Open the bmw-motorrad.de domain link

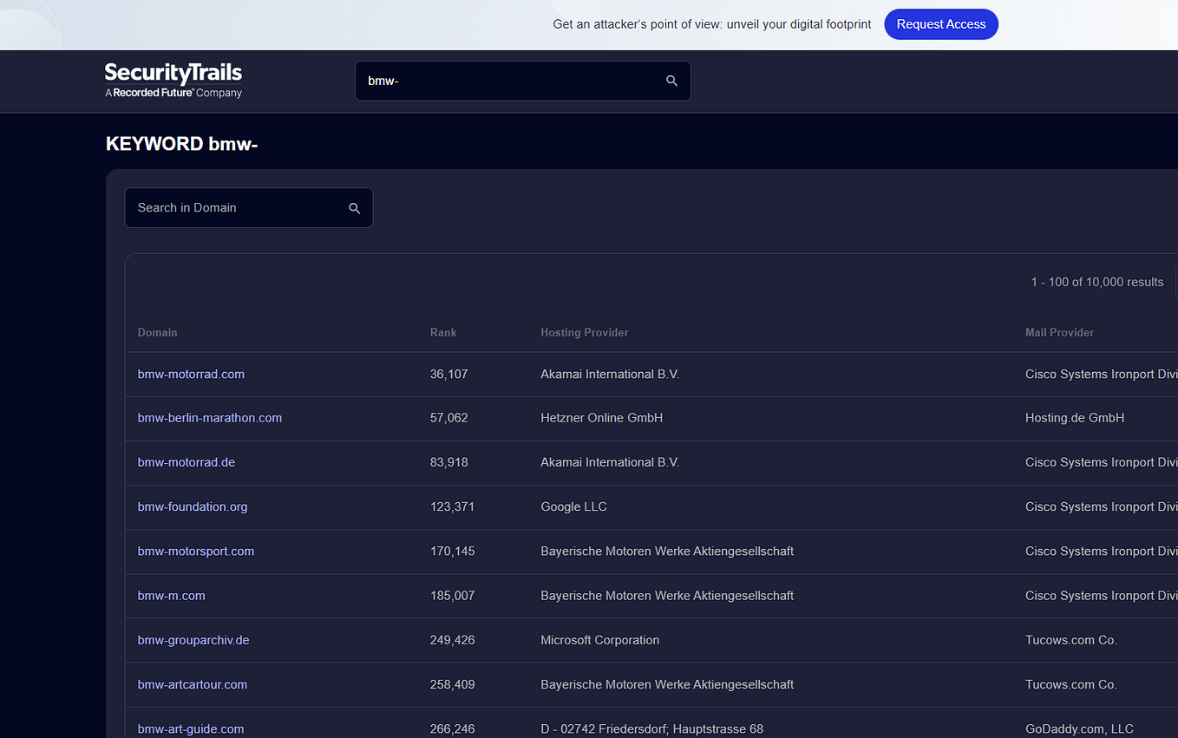point(186,462)
